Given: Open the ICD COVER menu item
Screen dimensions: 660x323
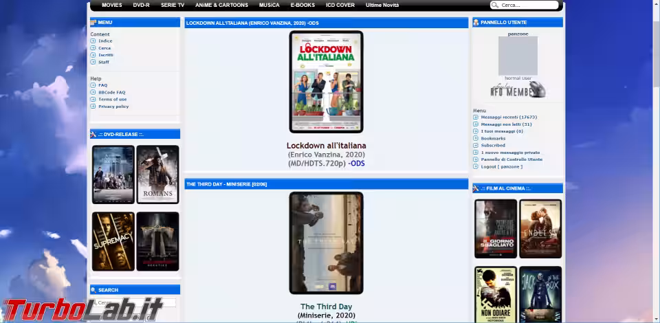Looking at the screenshot, I should pos(340,5).
